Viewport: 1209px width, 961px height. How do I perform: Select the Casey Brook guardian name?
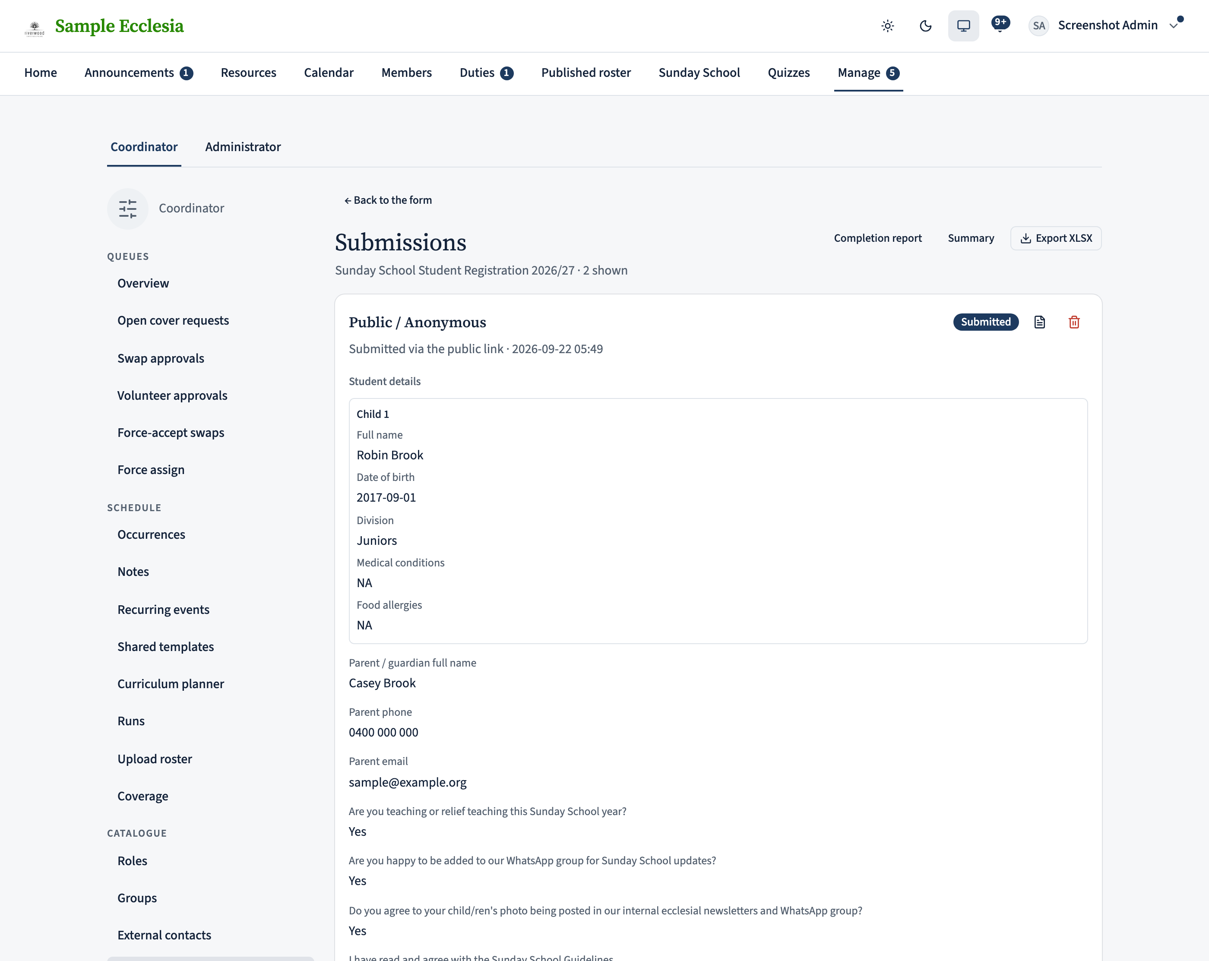pyautogui.click(x=382, y=683)
